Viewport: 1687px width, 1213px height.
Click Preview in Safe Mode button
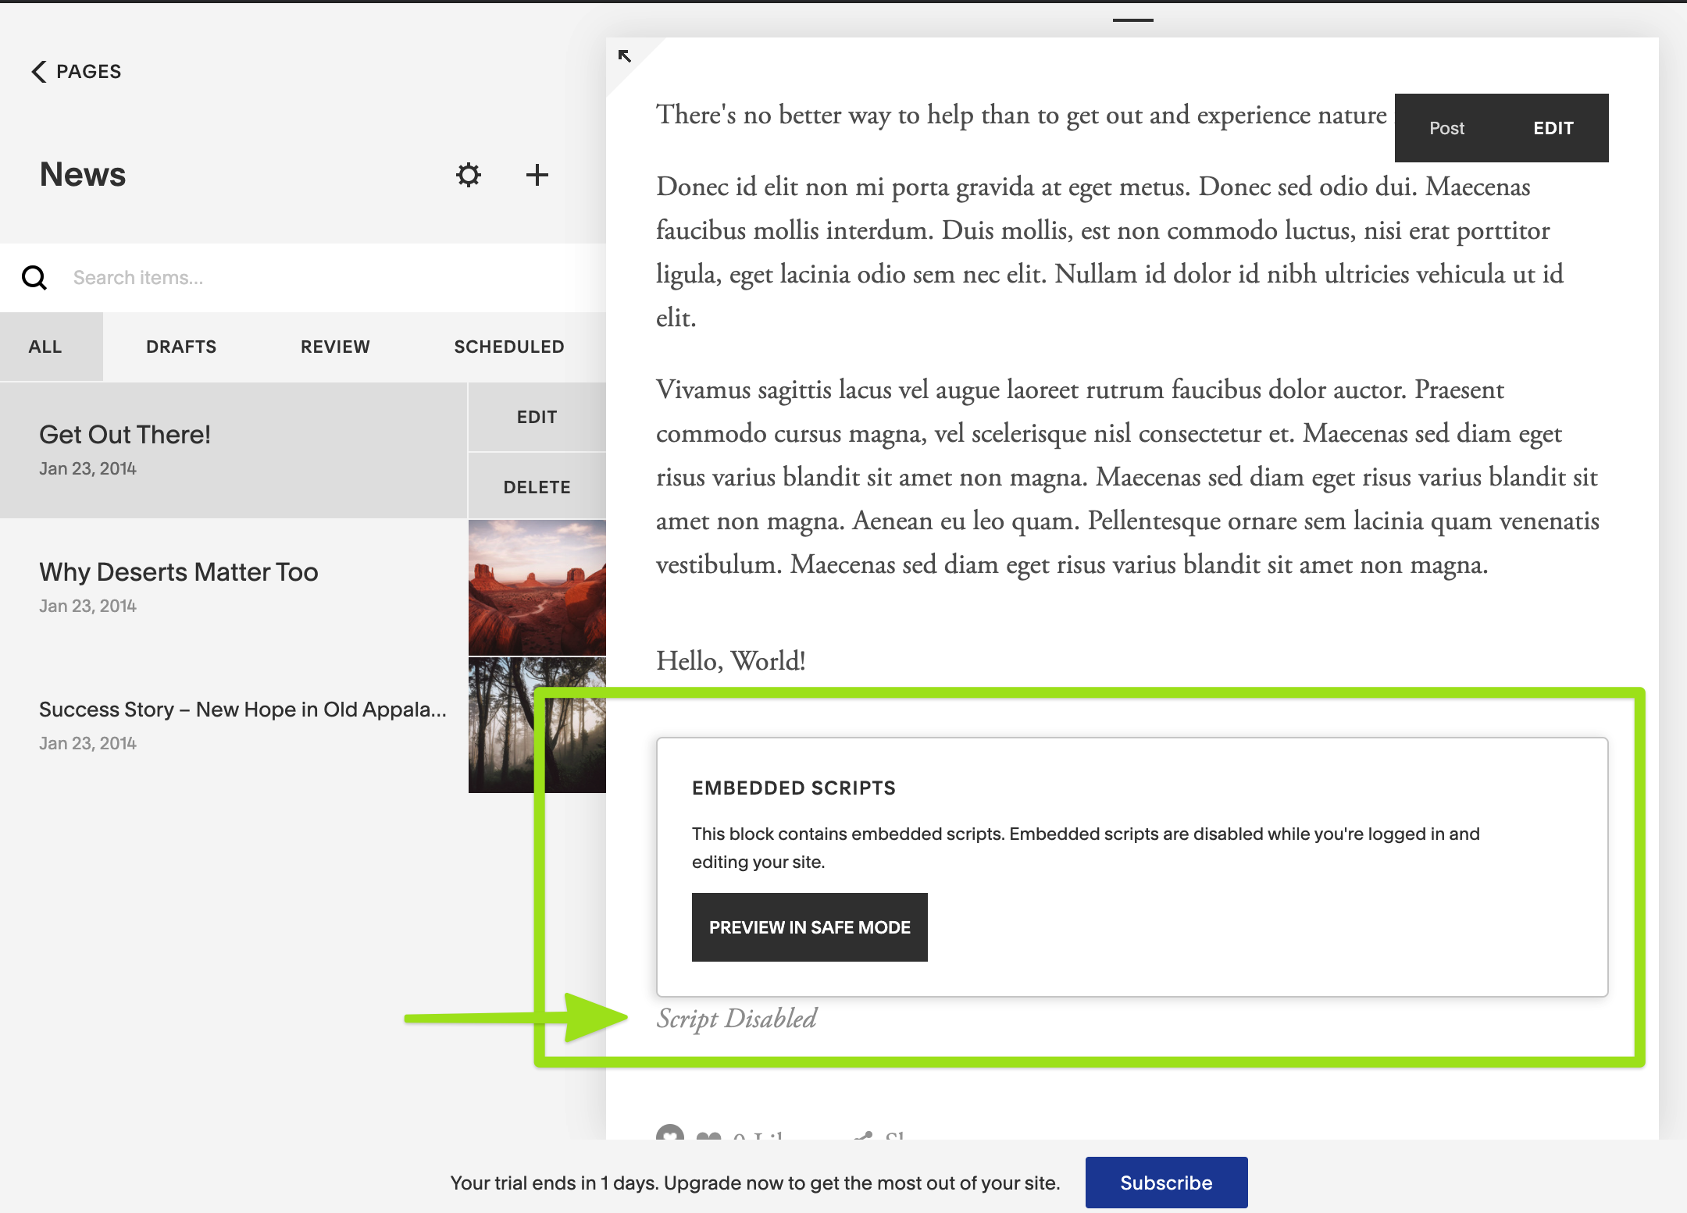click(x=809, y=927)
